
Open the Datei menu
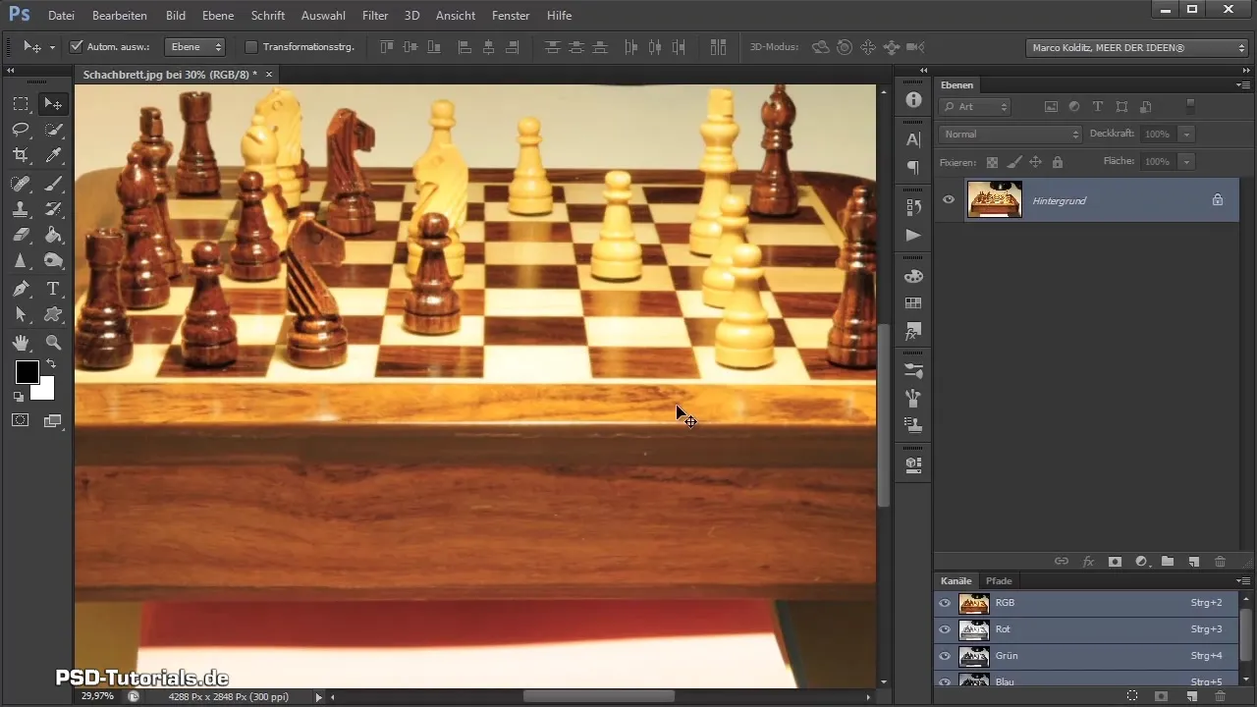pos(61,16)
